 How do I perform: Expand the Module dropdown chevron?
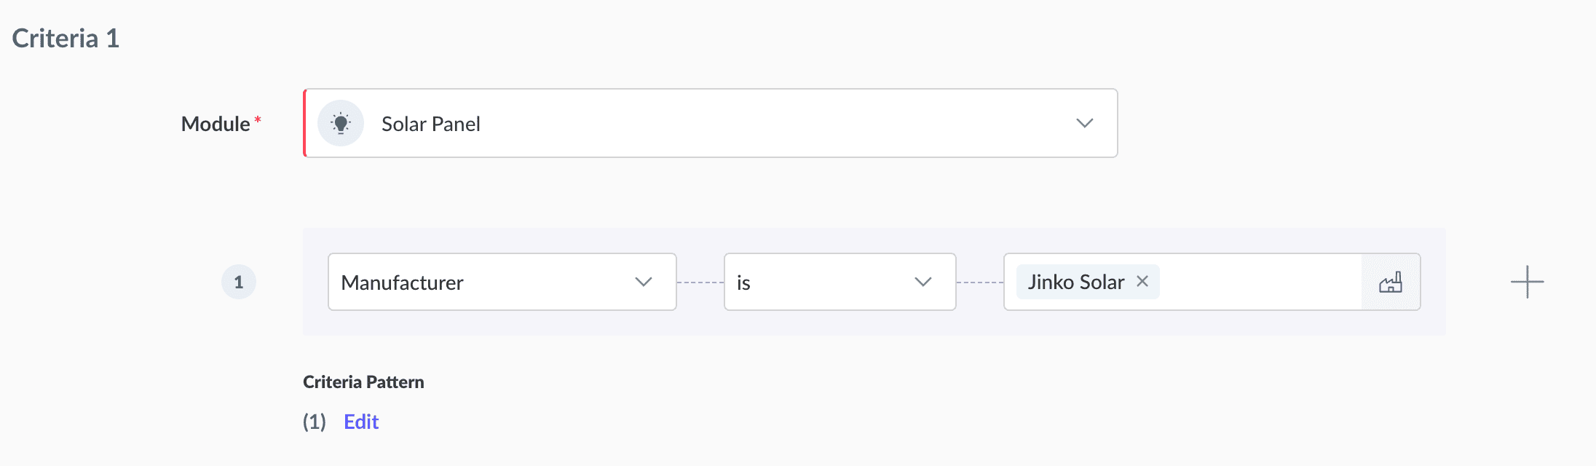pos(1084,123)
